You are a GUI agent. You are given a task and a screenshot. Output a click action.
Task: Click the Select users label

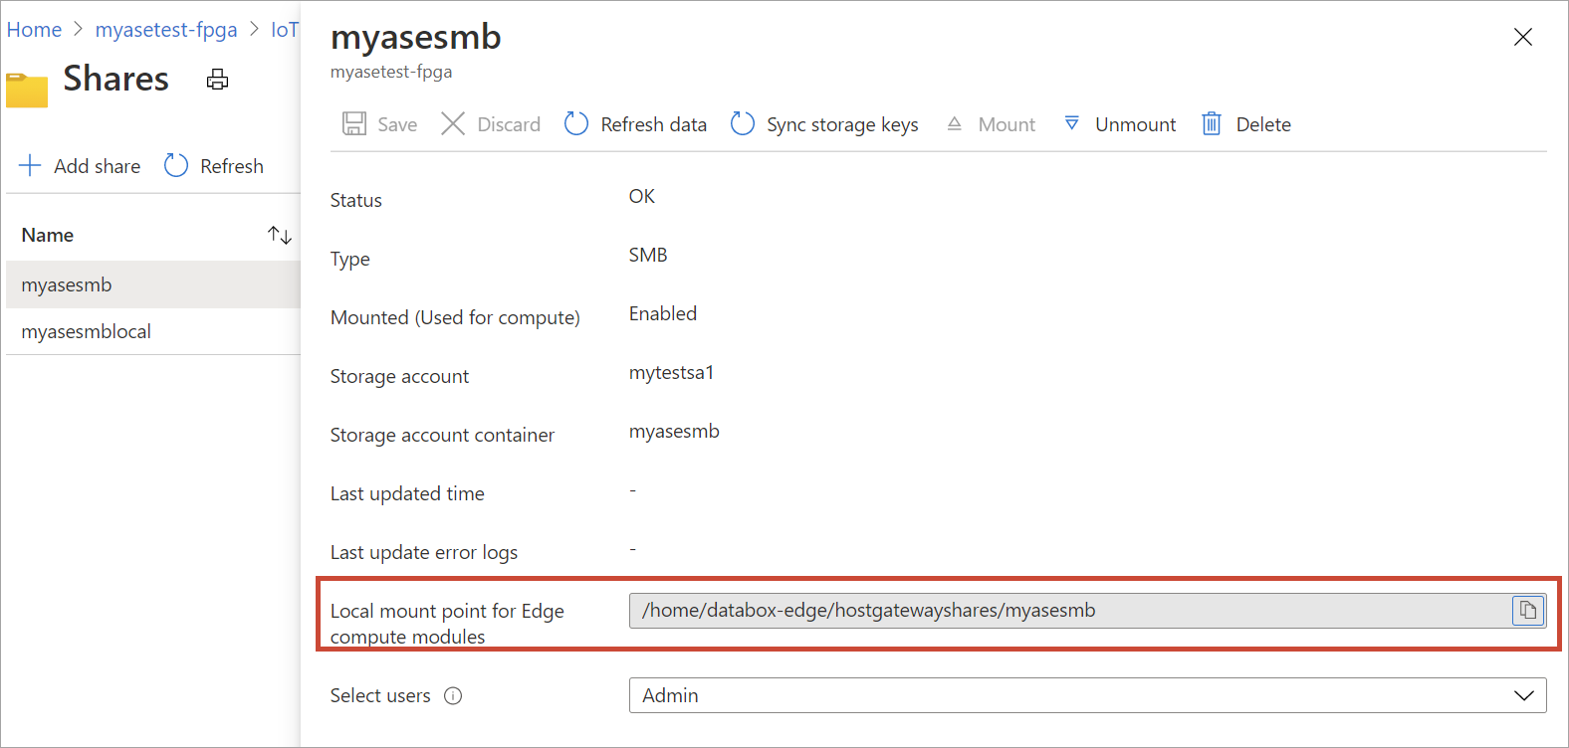(x=380, y=695)
